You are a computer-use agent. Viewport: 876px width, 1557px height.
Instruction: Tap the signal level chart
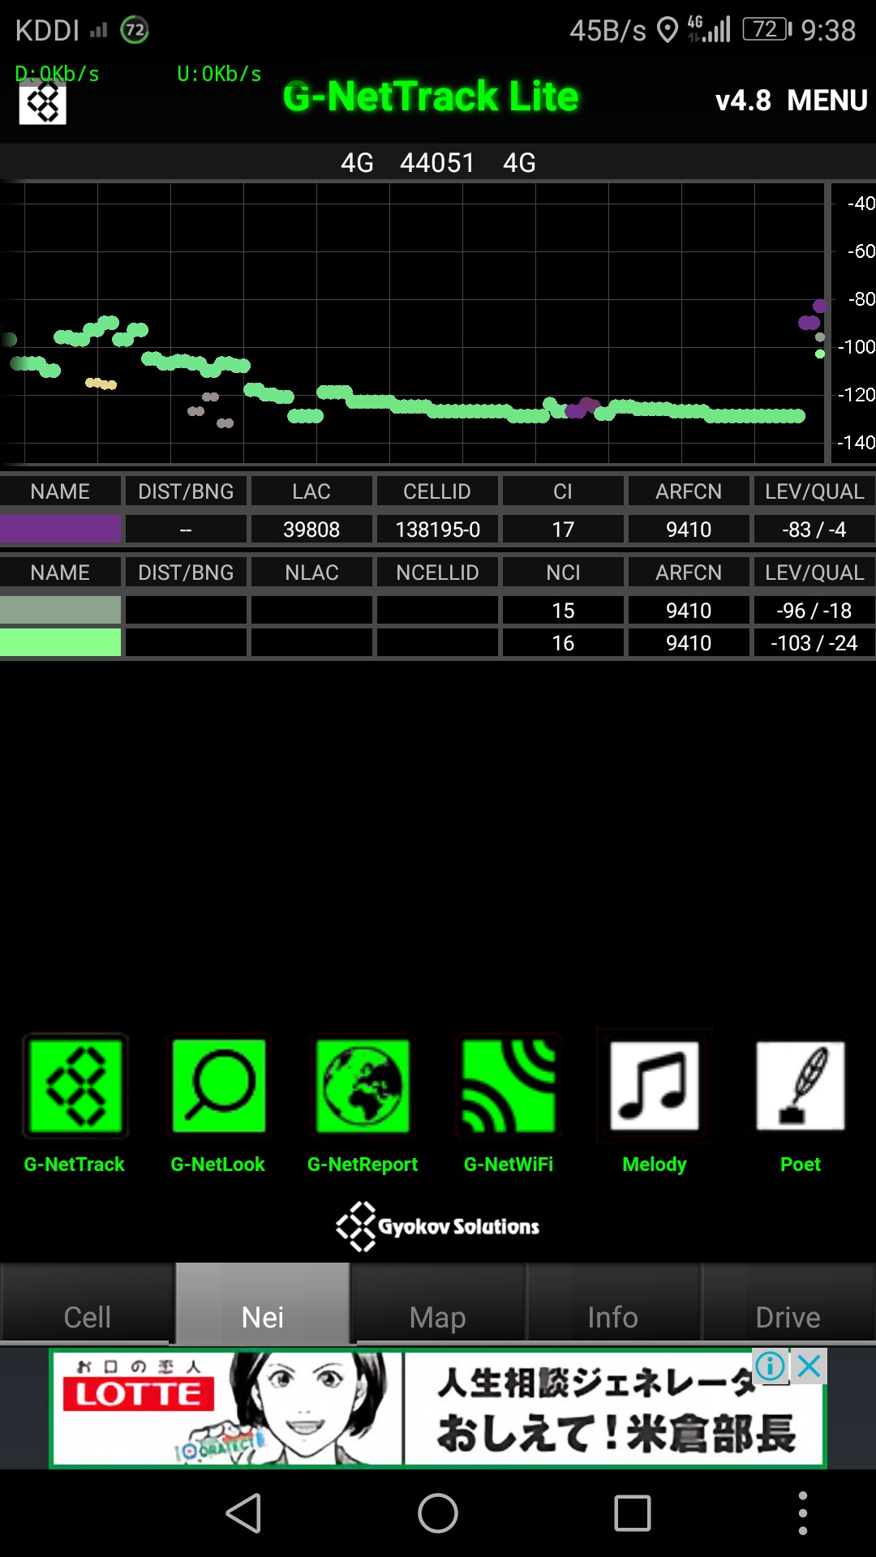coord(414,323)
